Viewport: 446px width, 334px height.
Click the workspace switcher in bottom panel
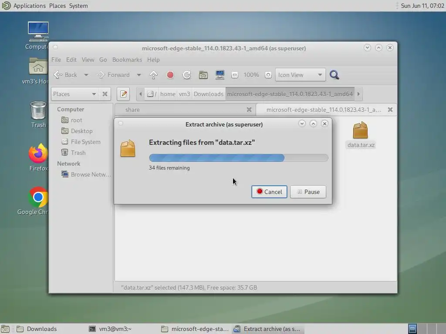(x=426, y=329)
